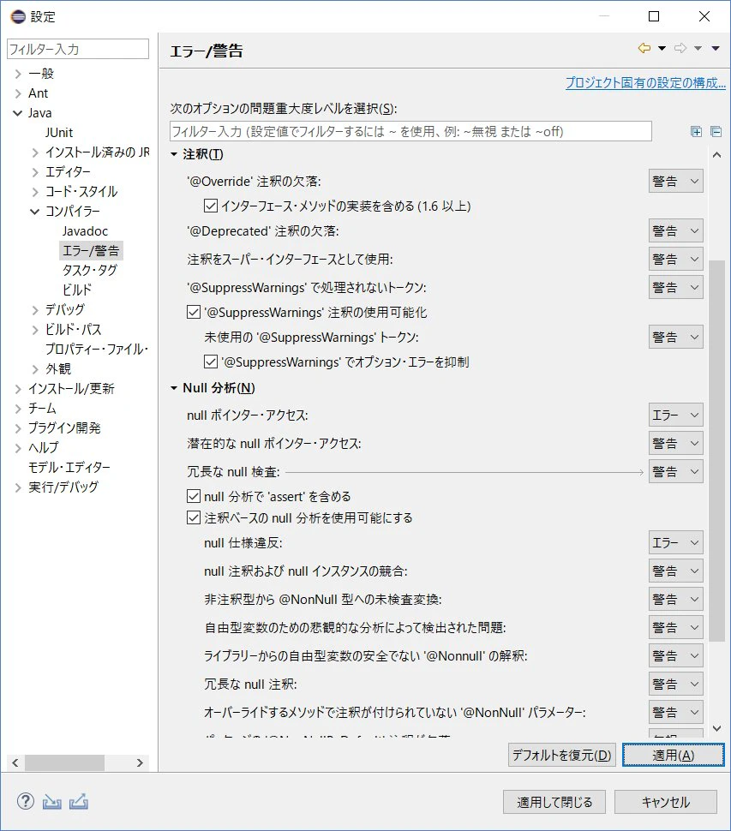The image size is (731, 831).
Task: Select タスク・タグ in the tree
Action: pos(90,270)
